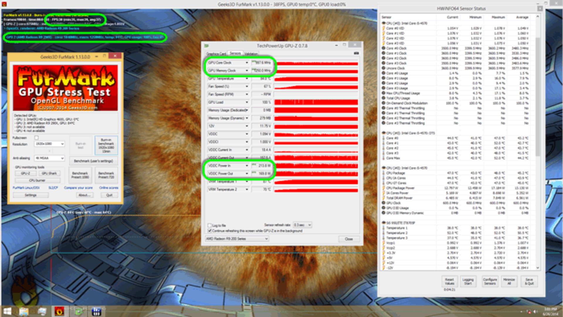
Task: Open the FurMark Linux/OSX link
Action: tap(26, 188)
